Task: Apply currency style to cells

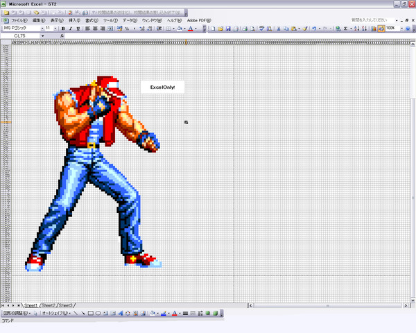Action: click(x=119, y=28)
